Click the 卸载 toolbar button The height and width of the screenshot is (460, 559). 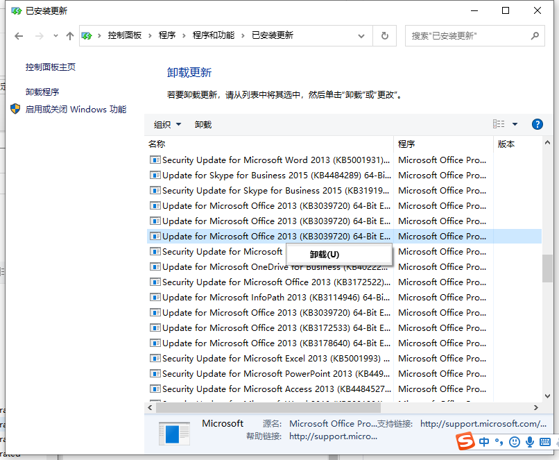point(203,124)
